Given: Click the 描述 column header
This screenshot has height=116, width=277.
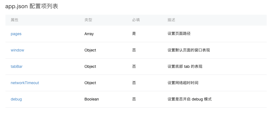Looking at the screenshot, I should (171, 20).
